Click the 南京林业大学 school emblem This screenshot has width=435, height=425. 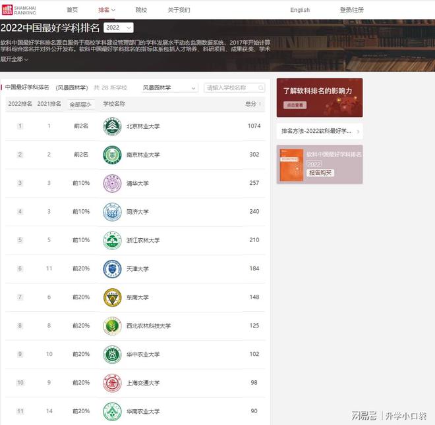point(112,155)
